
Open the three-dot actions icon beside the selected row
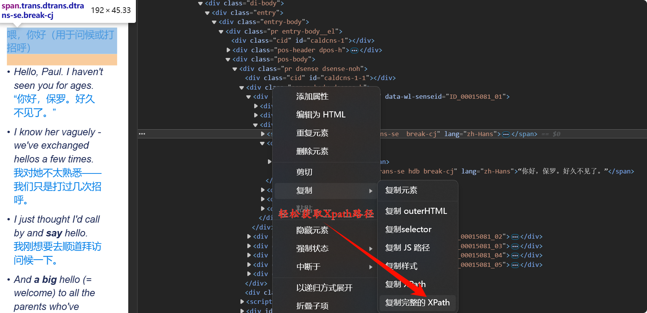click(x=142, y=134)
